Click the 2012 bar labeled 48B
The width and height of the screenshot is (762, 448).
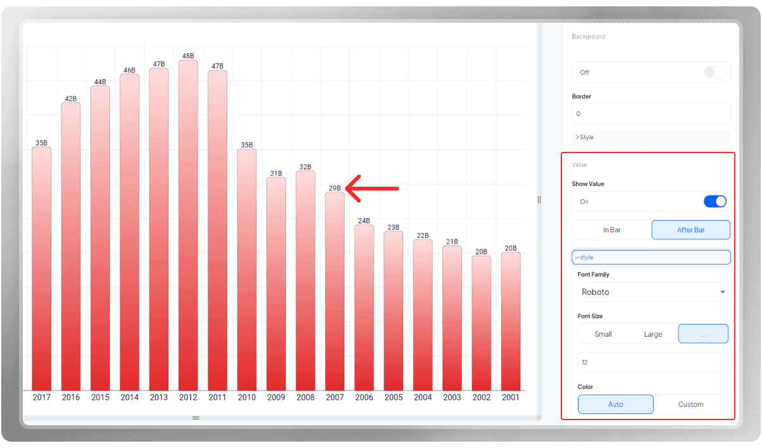(x=188, y=225)
